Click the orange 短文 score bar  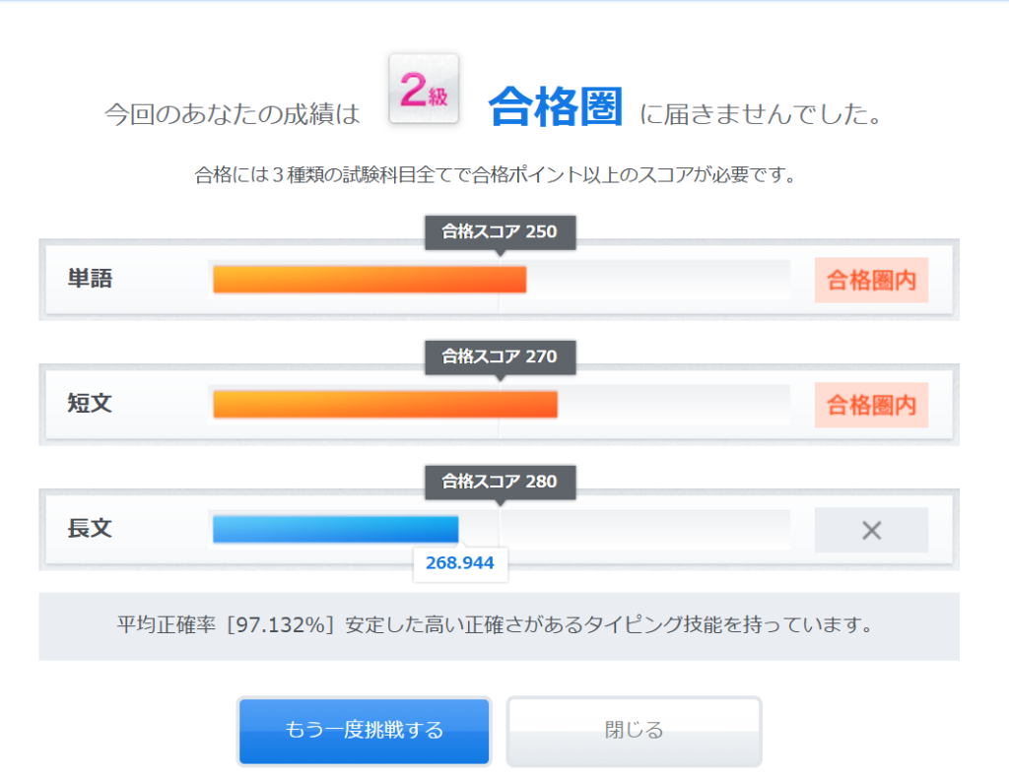point(385,404)
